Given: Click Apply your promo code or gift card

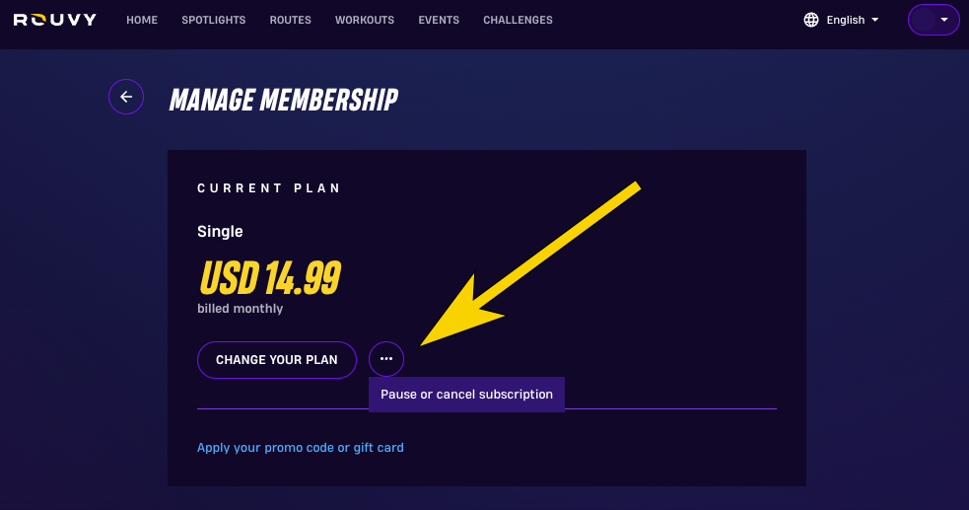Looking at the screenshot, I should [x=301, y=448].
